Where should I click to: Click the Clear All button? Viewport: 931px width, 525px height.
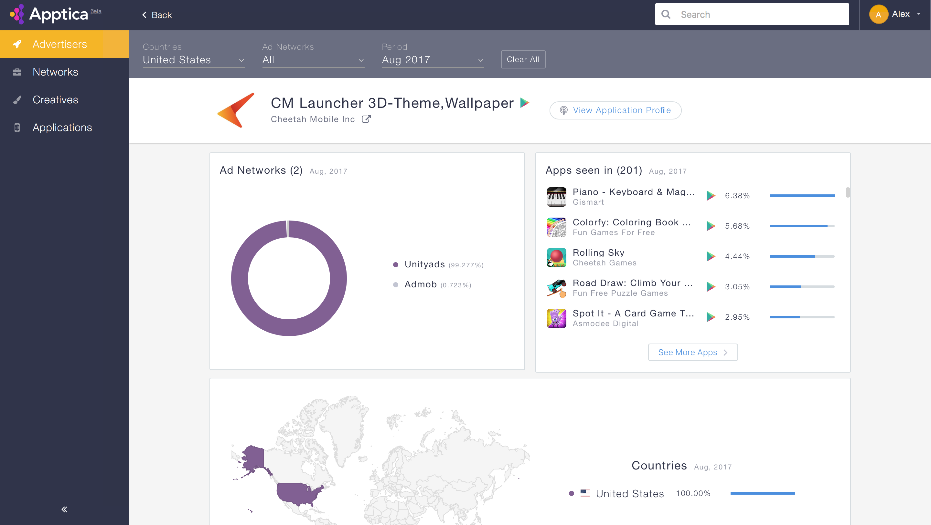(523, 60)
